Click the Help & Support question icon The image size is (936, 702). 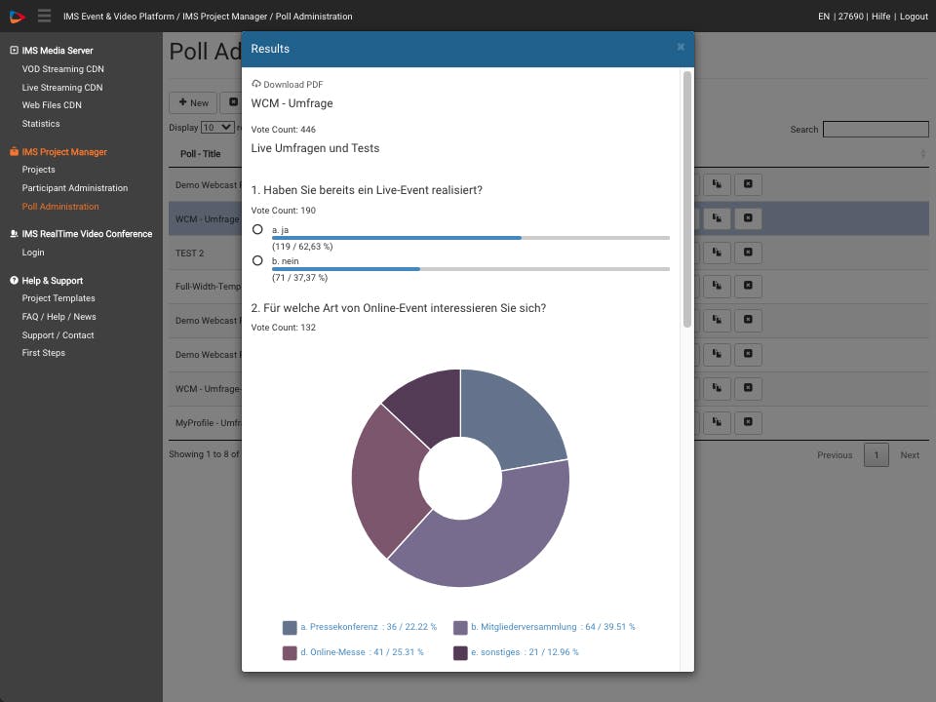tap(14, 281)
